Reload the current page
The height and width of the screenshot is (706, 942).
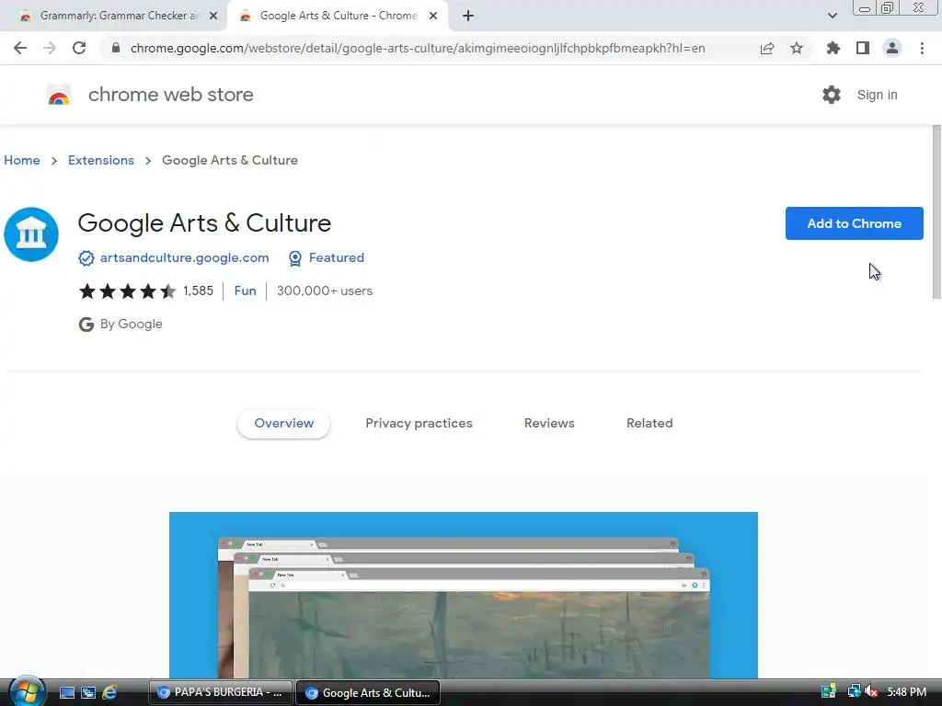[x=79, y=48]
